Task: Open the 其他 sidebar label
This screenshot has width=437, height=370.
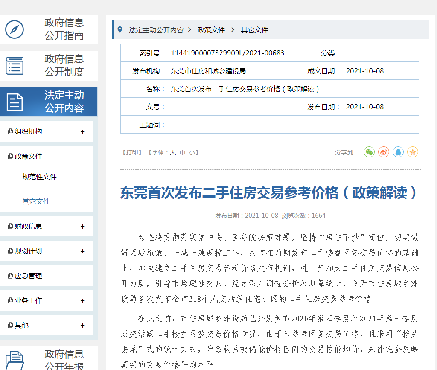Action: 21,326
